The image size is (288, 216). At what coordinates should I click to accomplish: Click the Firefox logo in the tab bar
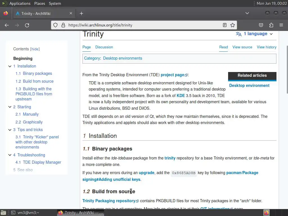click(x=6, y=13)
